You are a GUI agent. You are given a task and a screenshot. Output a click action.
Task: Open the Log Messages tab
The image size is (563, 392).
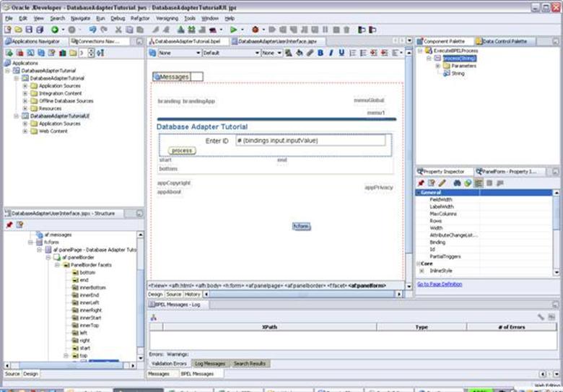pyautogui.click(x=210, y=364)
